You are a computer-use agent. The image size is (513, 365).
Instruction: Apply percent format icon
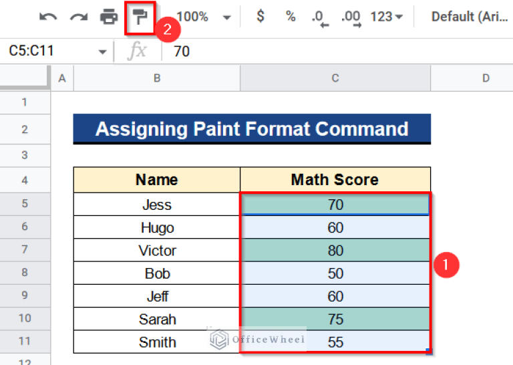coord(291,17)
